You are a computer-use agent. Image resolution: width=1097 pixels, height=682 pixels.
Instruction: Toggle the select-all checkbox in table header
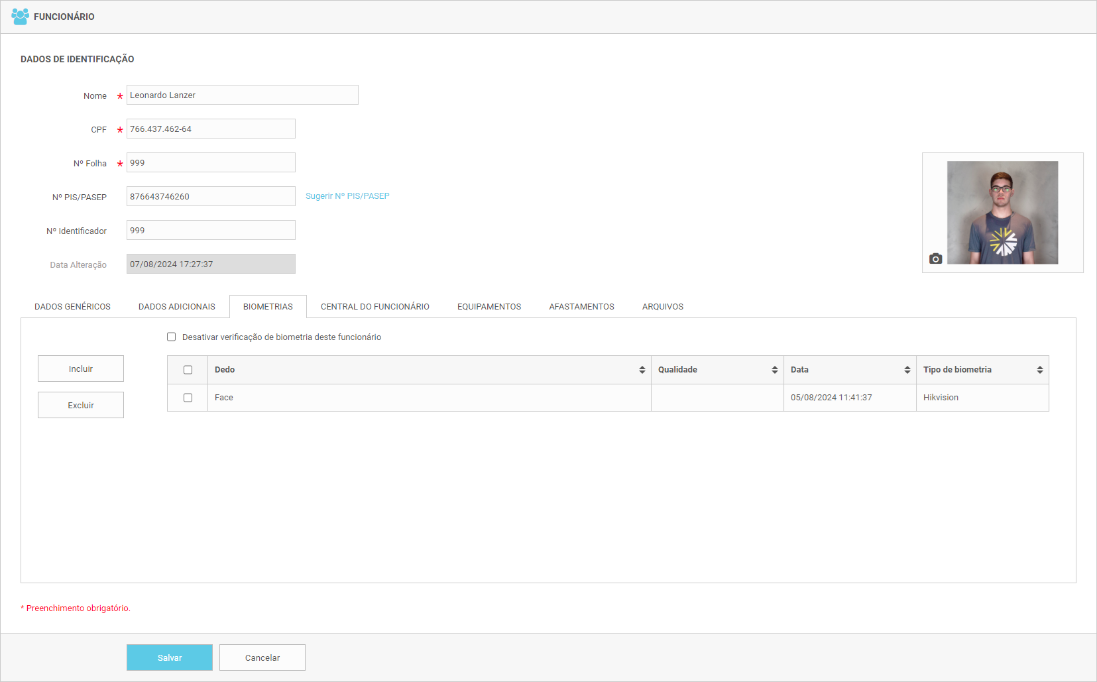[x=188, y=370]
